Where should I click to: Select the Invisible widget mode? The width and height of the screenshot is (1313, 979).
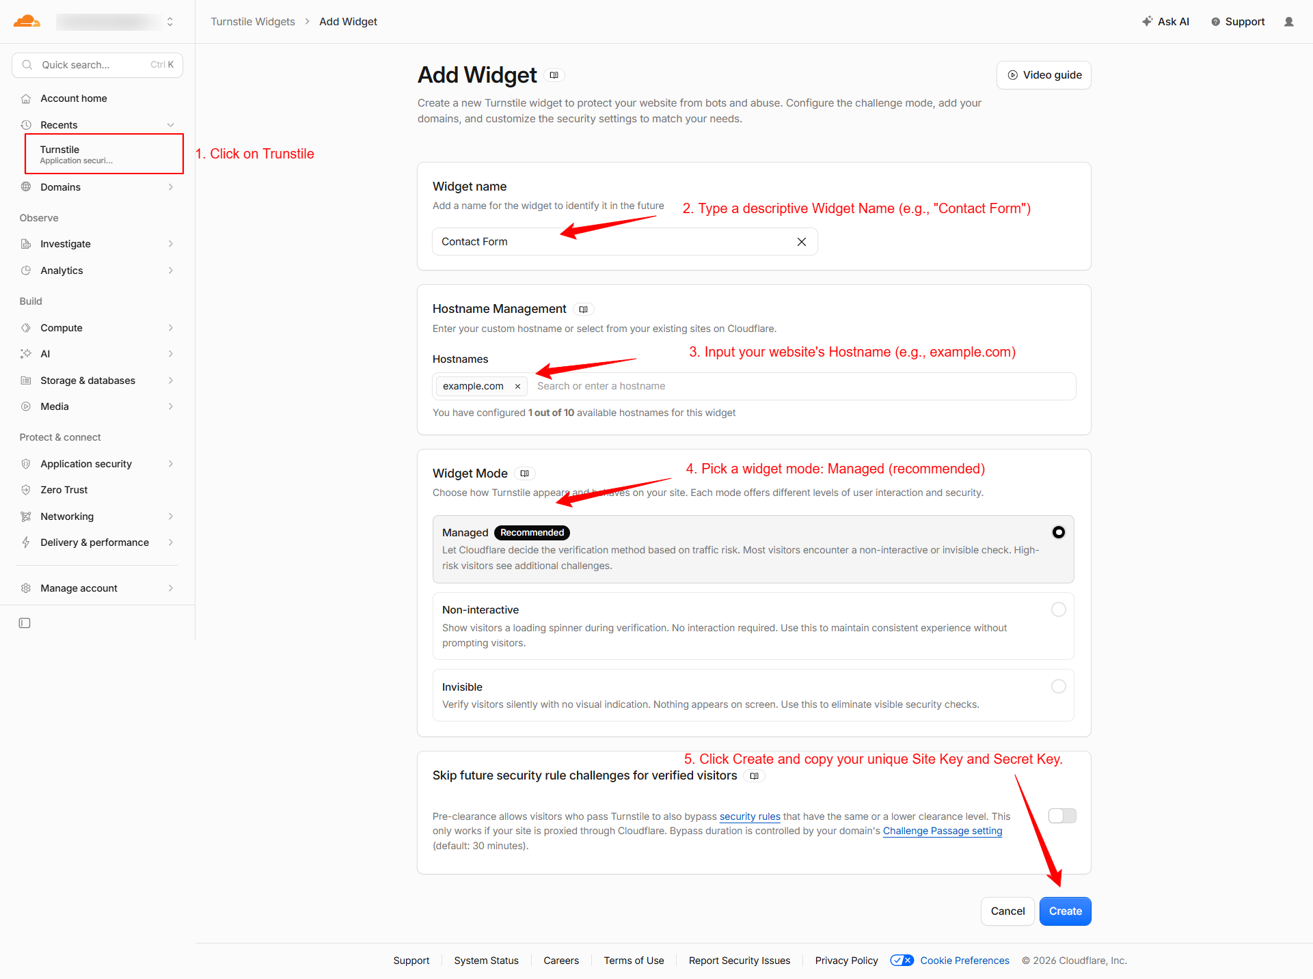[753, 695]
